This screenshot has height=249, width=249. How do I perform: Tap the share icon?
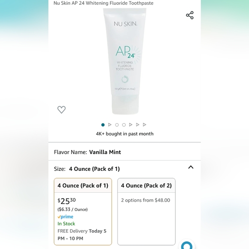(x=190, y=15)
